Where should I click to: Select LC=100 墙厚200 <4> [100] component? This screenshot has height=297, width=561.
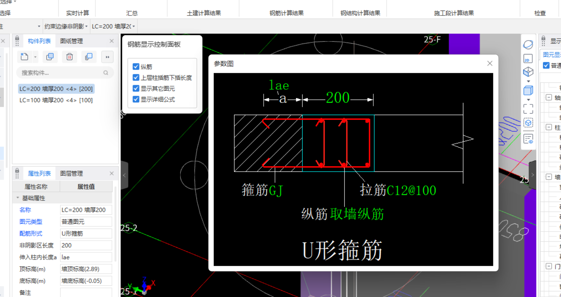click(56, 100)
